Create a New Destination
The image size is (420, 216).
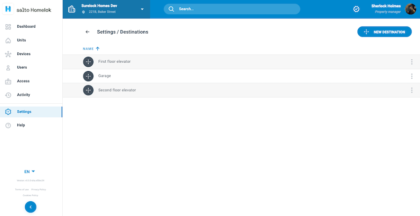(x=384, y=32)
